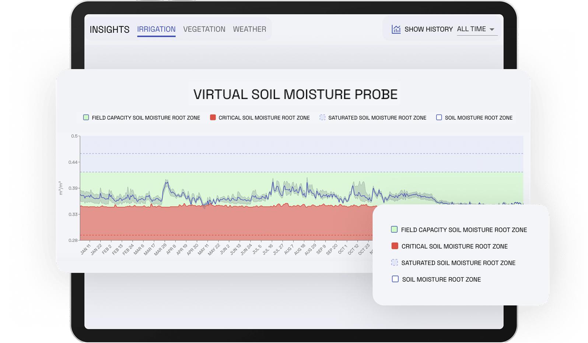
Task: Click red Critical swatch in enlarged legend card
Action: [x=395, y=246]
